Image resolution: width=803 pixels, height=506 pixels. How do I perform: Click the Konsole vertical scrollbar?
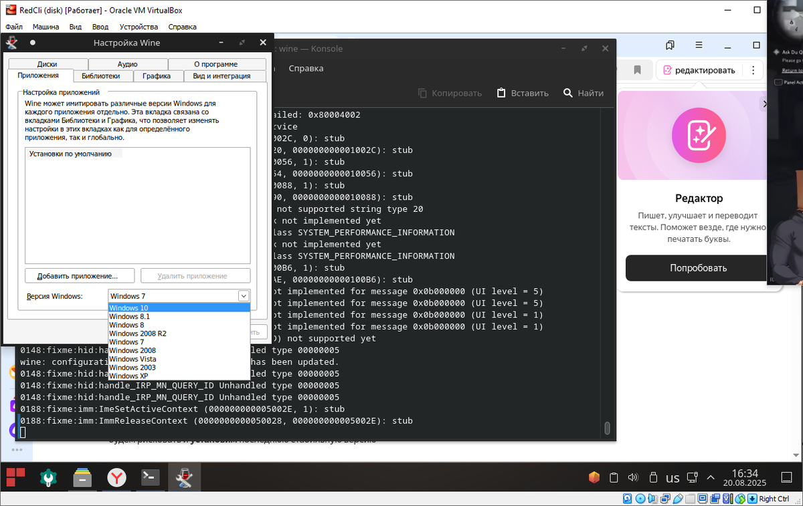(x=607, y=428)
